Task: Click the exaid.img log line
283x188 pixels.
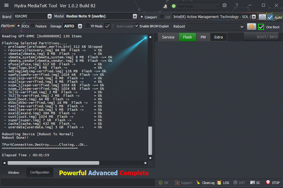Action: click(53, 113)
